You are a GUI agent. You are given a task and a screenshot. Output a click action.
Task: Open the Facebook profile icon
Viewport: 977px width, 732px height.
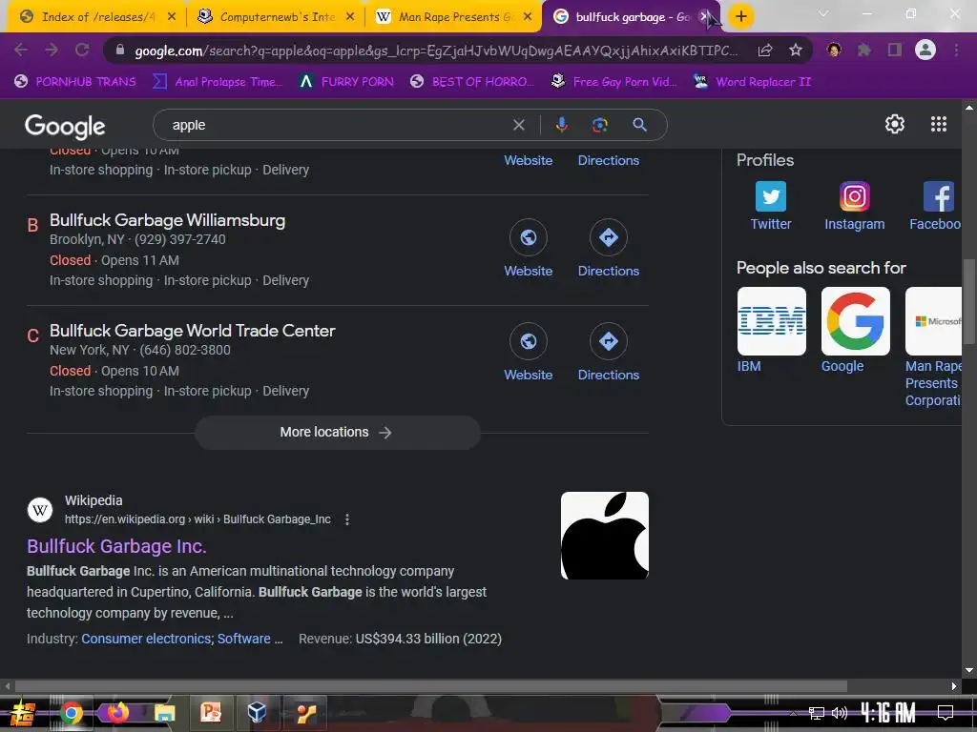coord(939,196)
